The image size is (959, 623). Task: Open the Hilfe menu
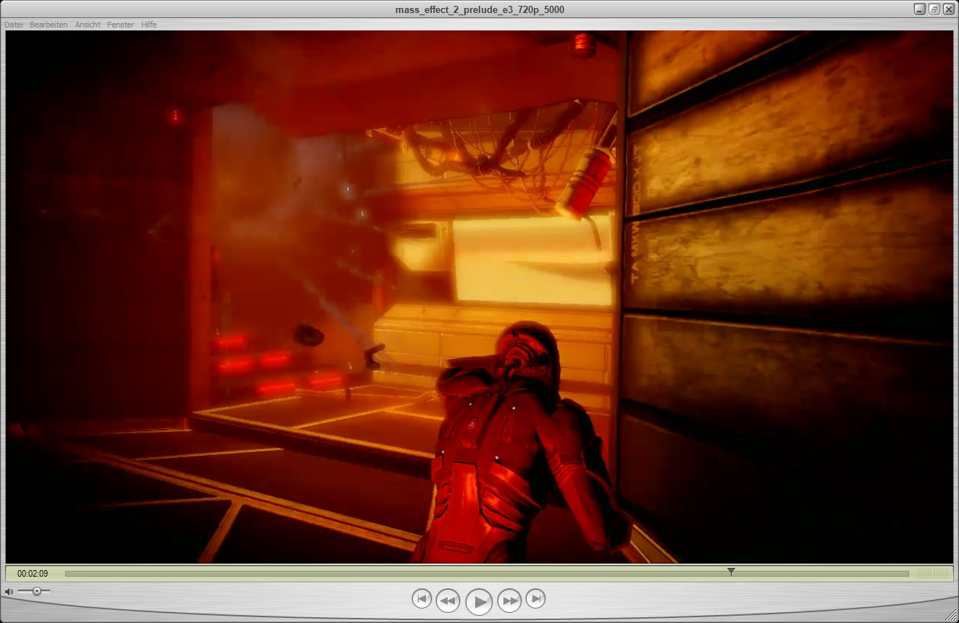[x=148, y=25]
